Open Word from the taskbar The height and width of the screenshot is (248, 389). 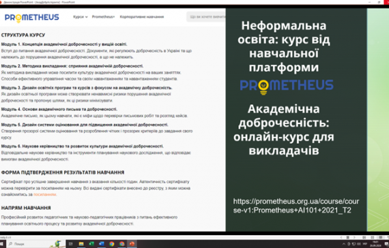pos(102,244)
